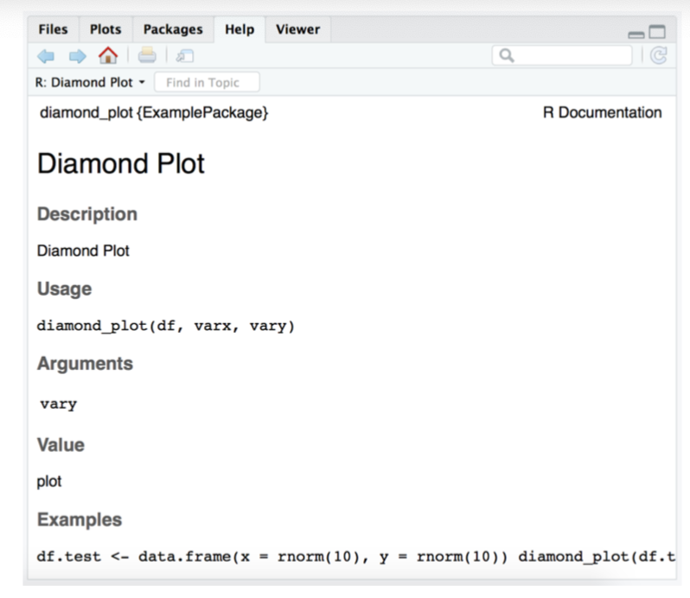Maximize the Help pane
The image size is (690, 598).
[x=657, y=33]
